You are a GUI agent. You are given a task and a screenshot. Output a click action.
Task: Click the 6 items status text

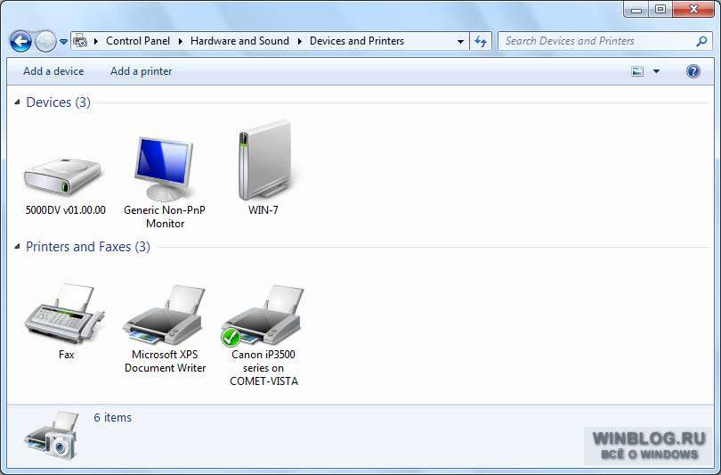[x=113, y=417]
